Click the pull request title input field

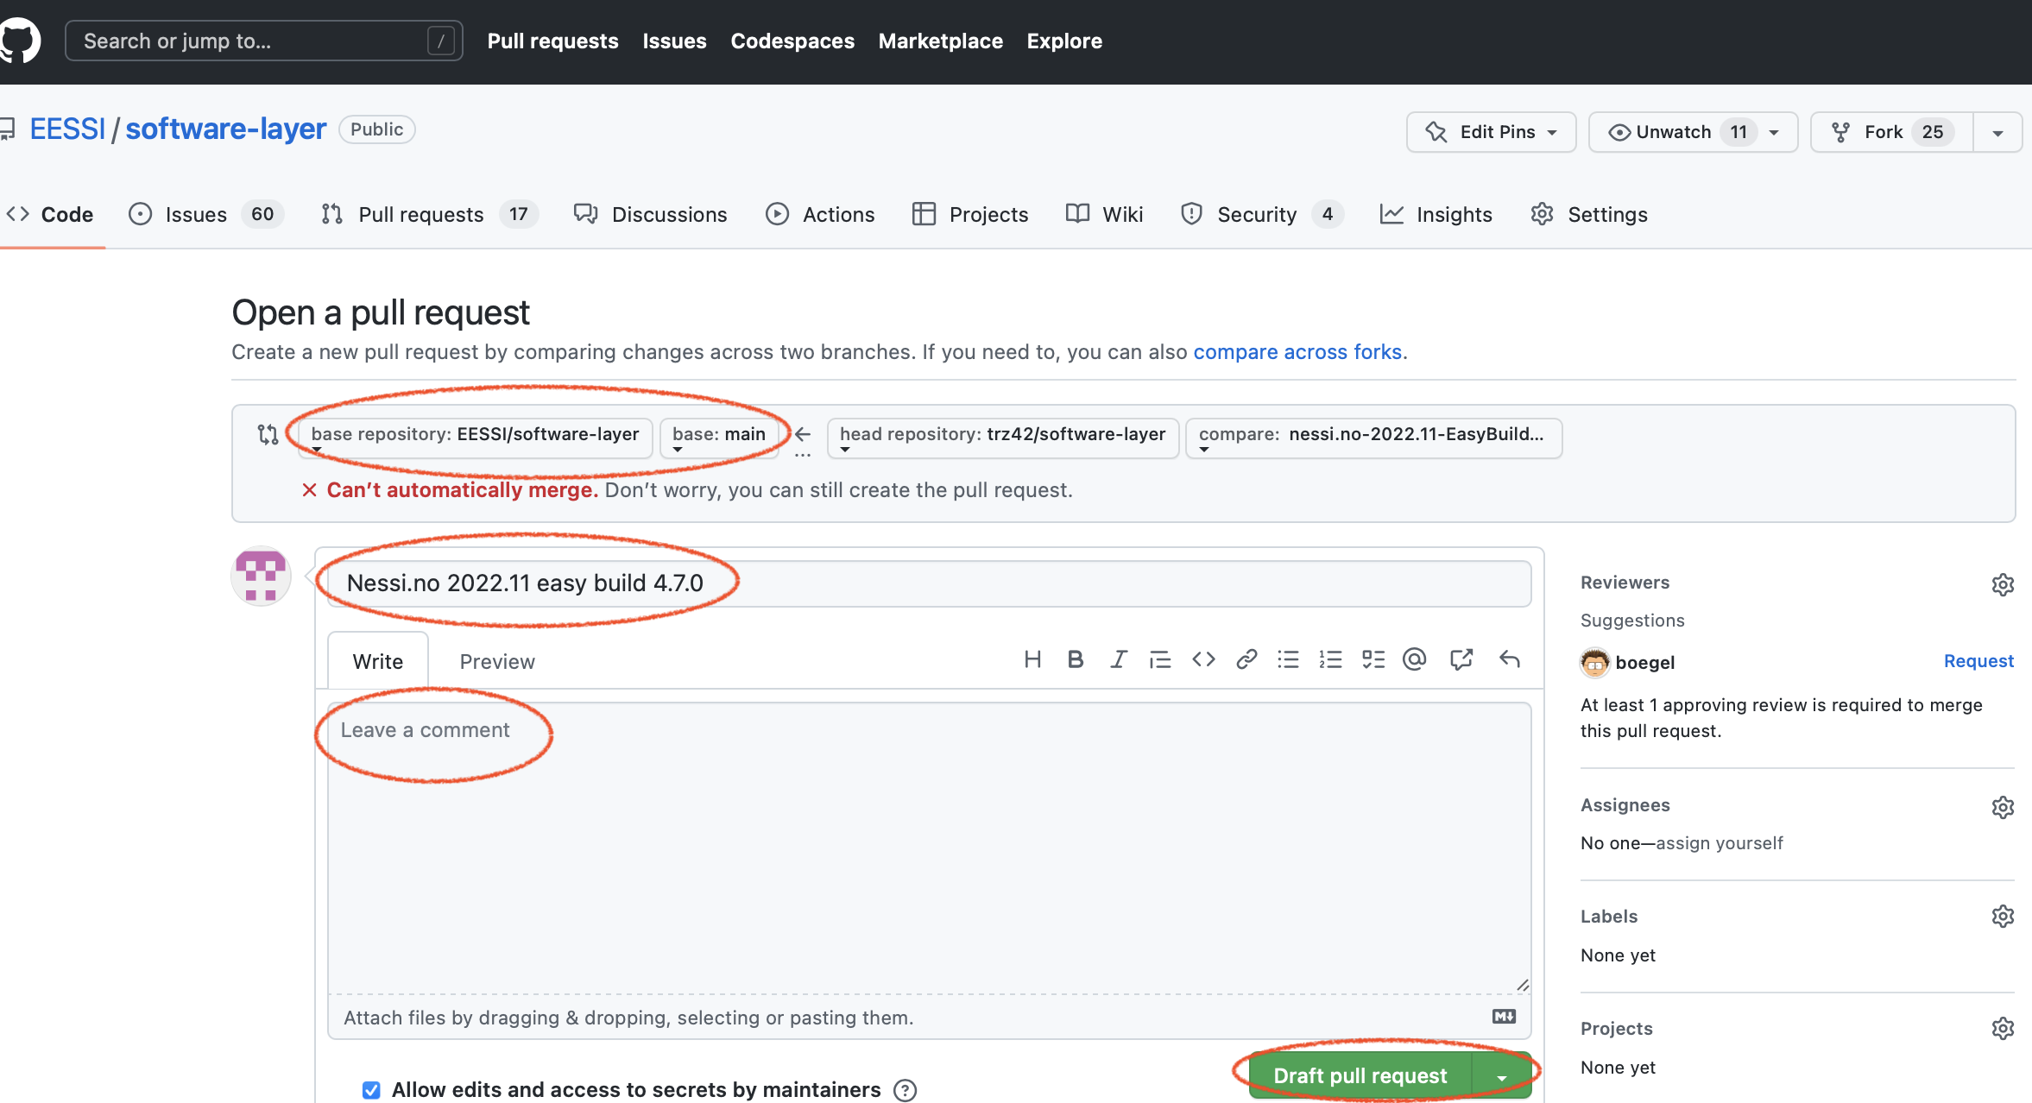coord(928,582)
